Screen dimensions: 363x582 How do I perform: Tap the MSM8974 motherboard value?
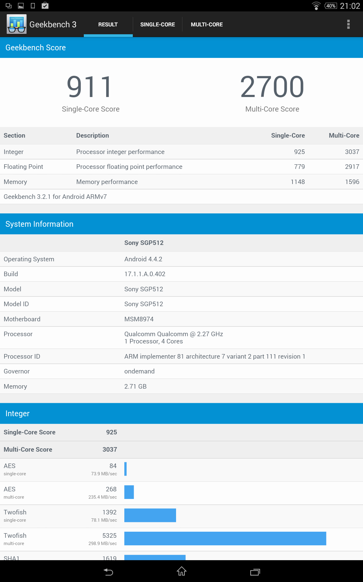point(139,319)
